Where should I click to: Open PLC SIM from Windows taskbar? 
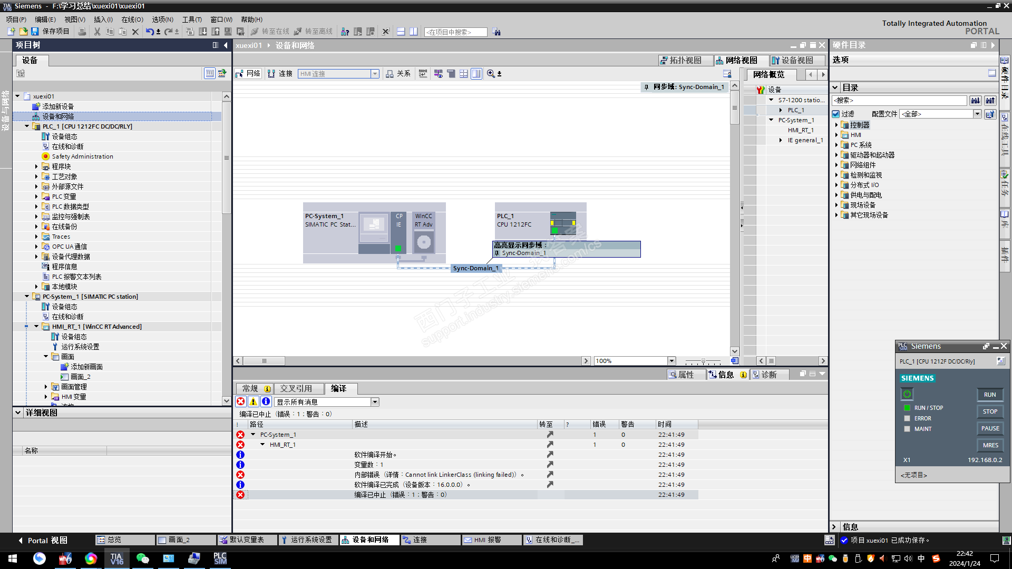[220, 558]
